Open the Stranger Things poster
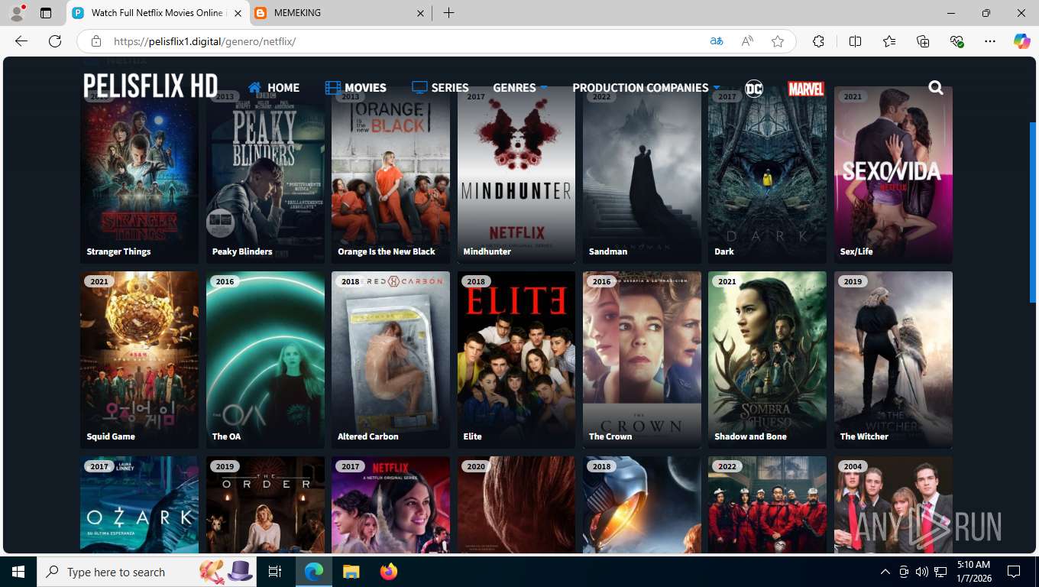Viewport: 1039px width, 587px height. (x=139, y=175)
